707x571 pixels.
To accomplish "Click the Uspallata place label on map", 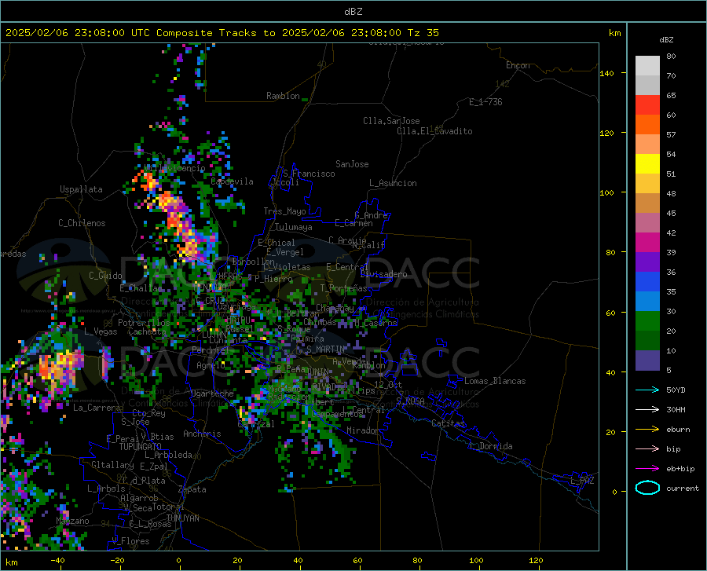I will coord(81,190).
